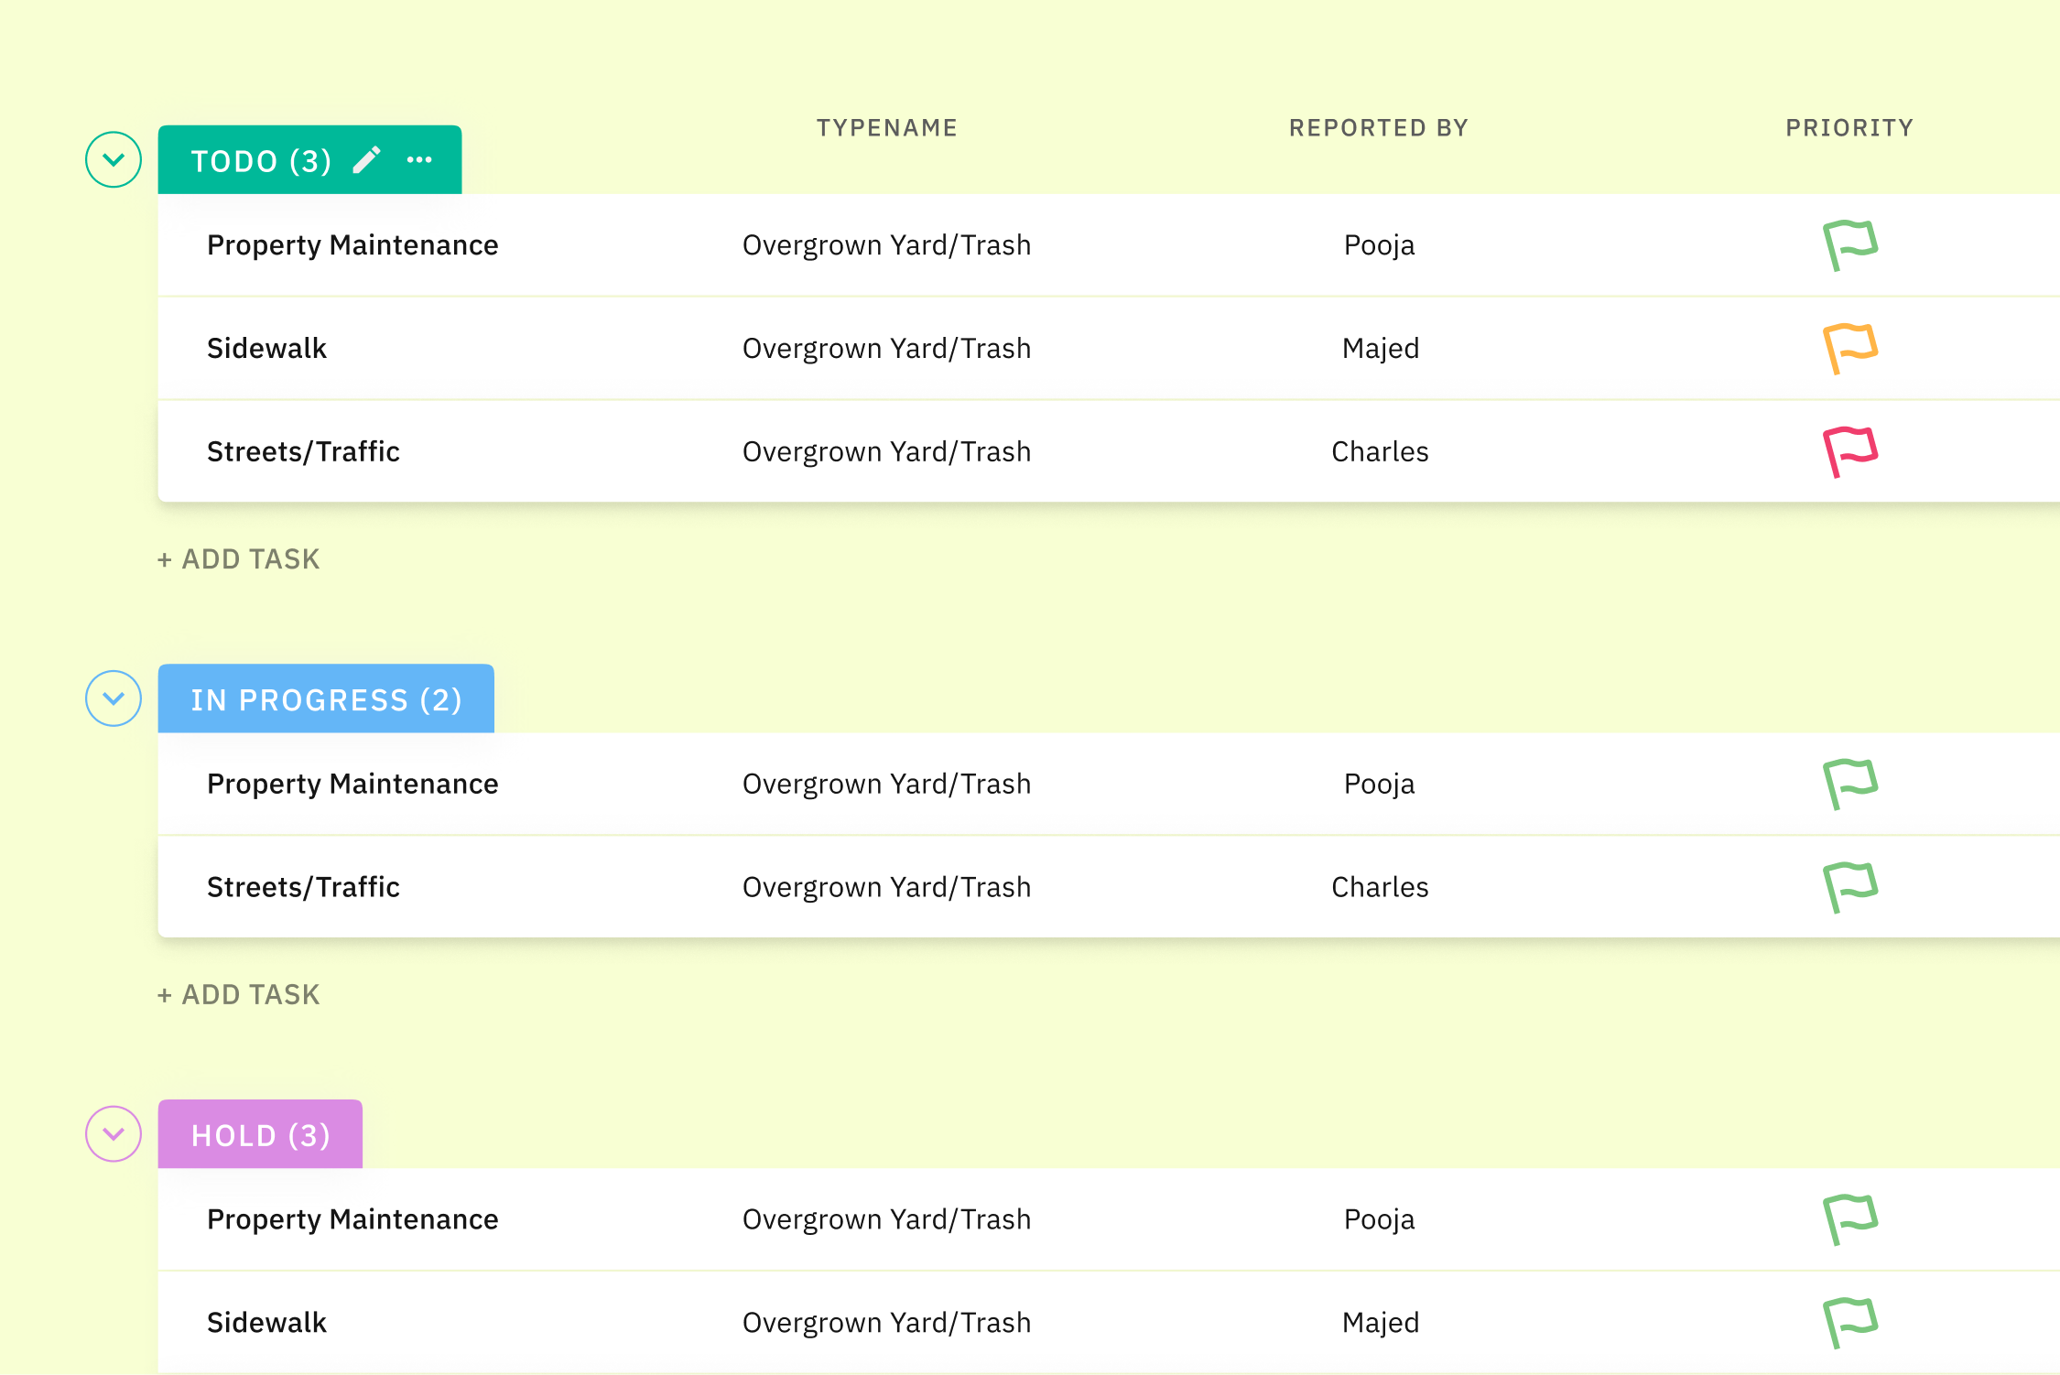Image resolution: width=2060 pixels, height=1375 pixels.
Task: Click the pencil edit icon on TODO header
Action: click(x=366, y=160)
